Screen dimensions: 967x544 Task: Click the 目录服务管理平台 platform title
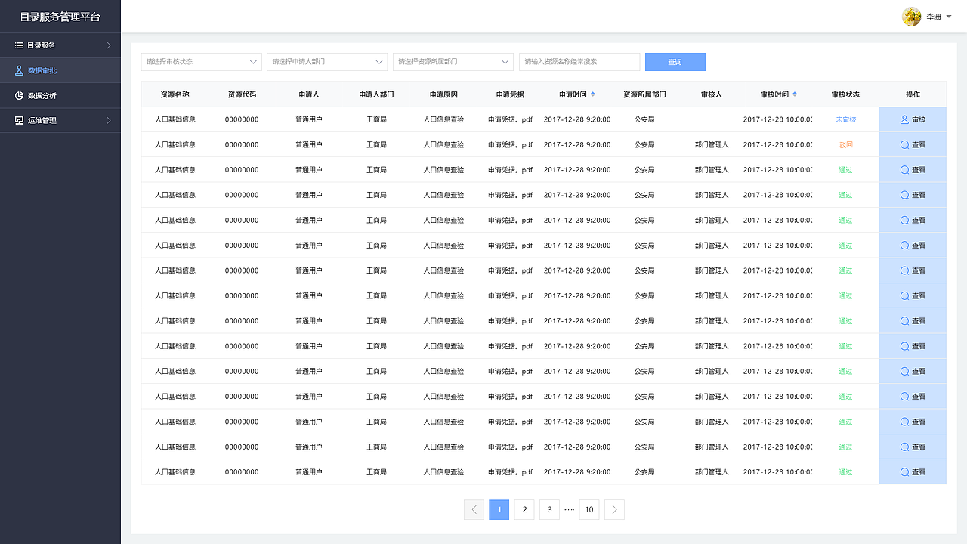60,17
